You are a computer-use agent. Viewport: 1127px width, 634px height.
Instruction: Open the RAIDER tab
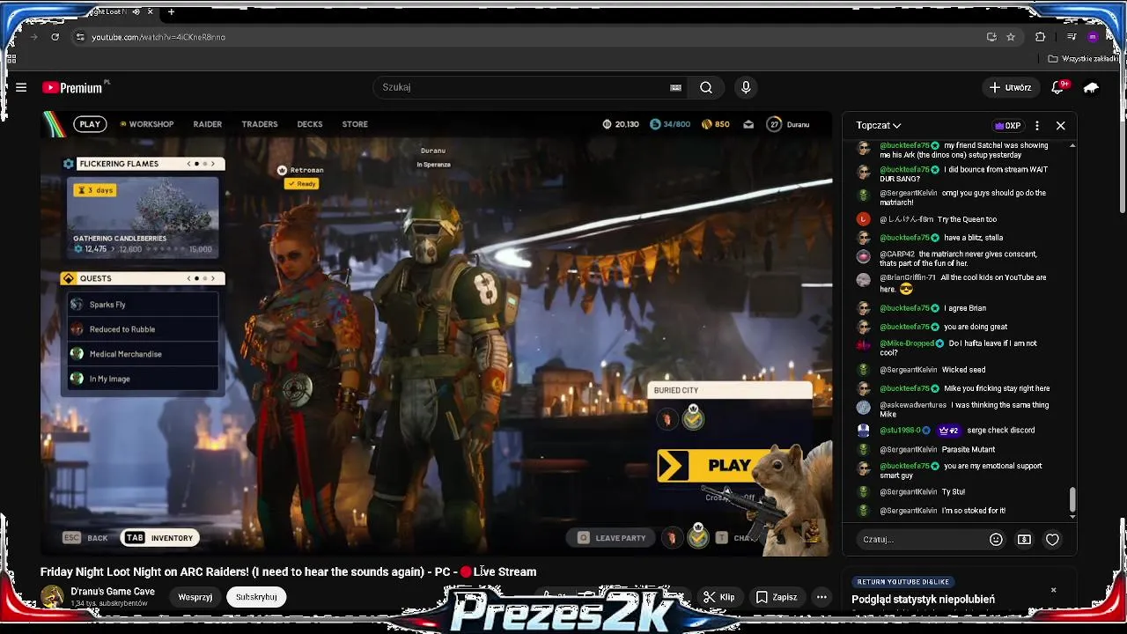coord(208,124)
